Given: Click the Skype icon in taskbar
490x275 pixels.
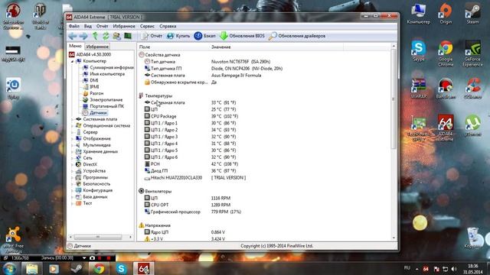Looking at the screenshot, I should click(121, 268).
